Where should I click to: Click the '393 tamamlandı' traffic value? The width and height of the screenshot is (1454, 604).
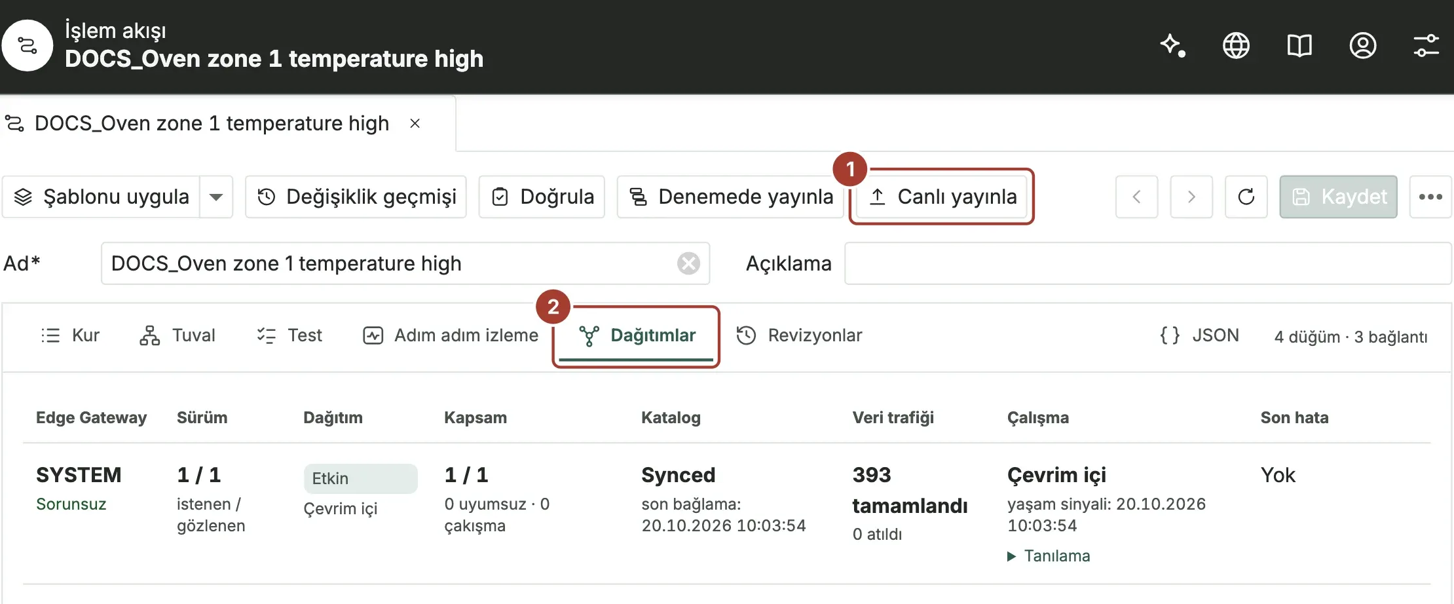(x=910, y=490)
